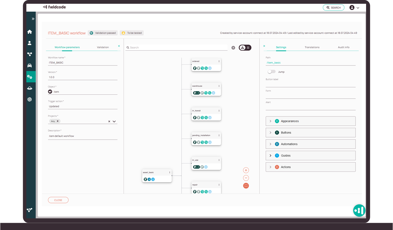This screenshot has width=393, height=230.
Task: Open the kebab menu on the asset_basic node
Action: [x=170, y=172]
